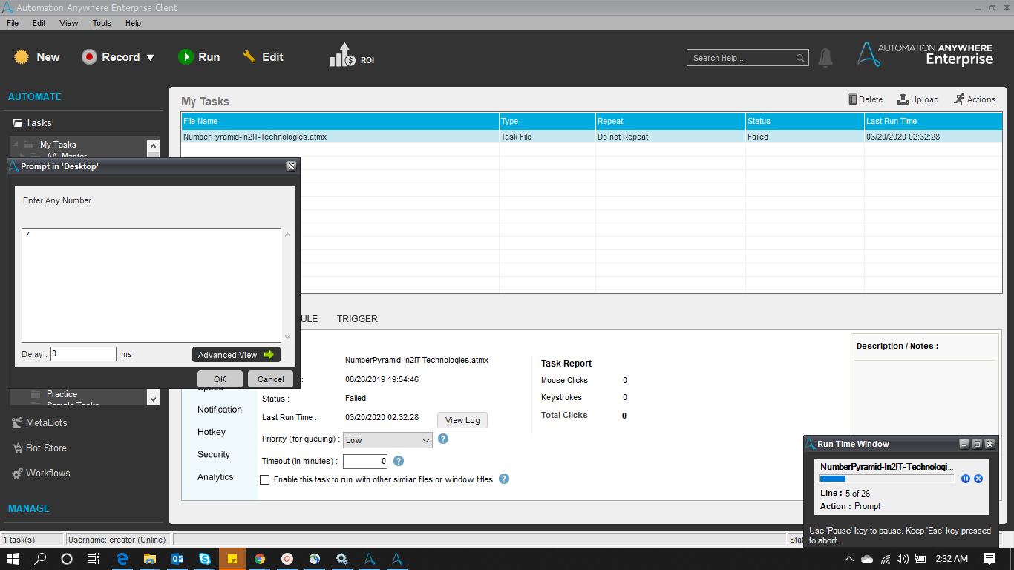The height and width of the screenshot is (570, 1014).
Task: Open Skype from the Windows taskbar
Action: click(x=204, y=559)
